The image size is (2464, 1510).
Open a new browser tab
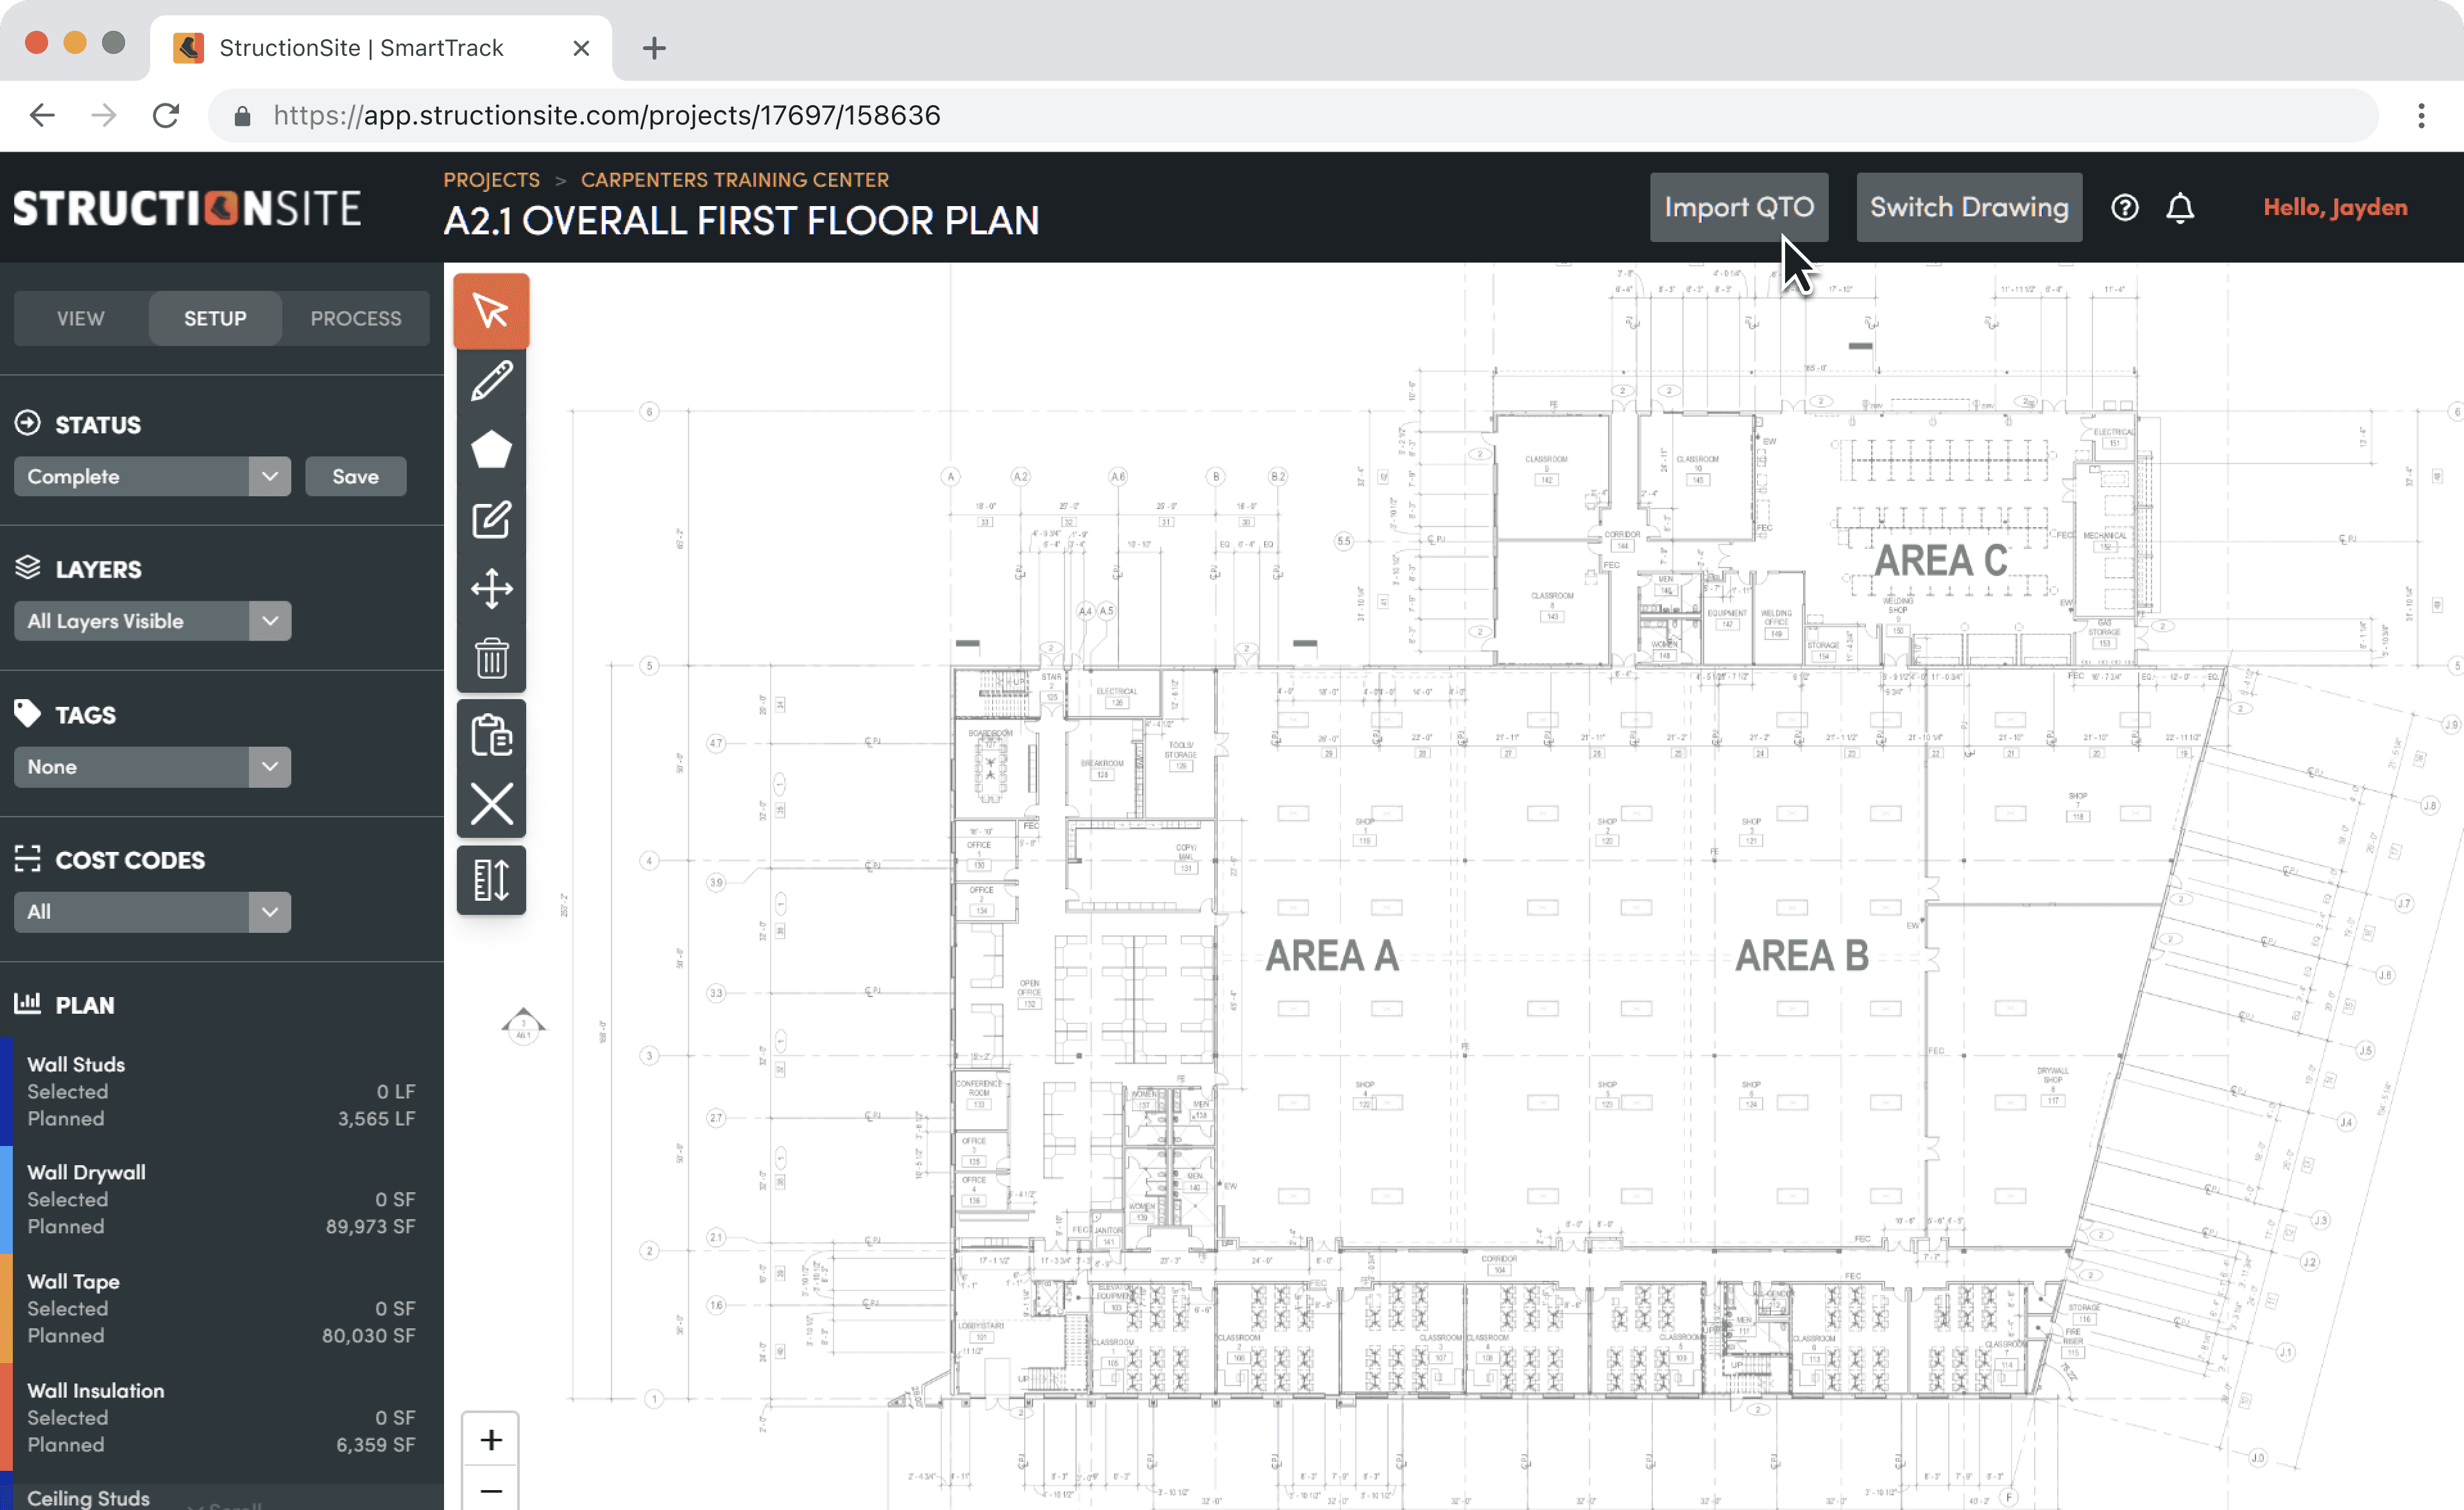pyautogui.click(x=654, y=48)
